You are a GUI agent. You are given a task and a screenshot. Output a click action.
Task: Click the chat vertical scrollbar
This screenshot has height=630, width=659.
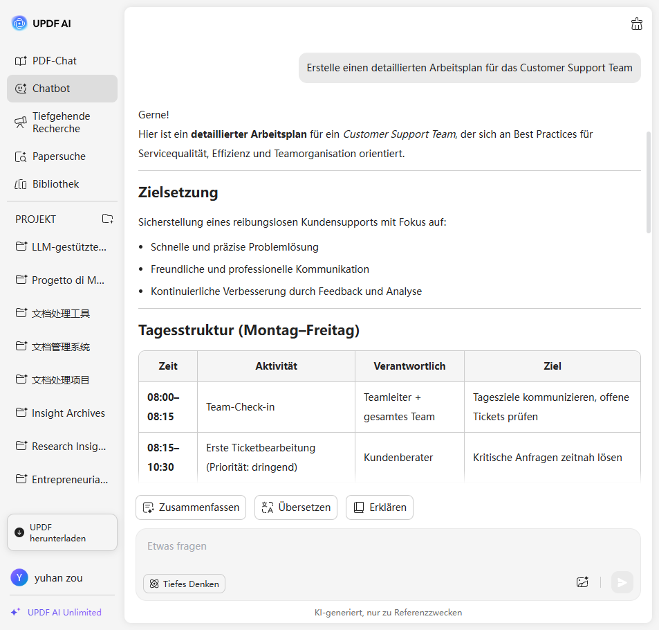(648, 183)
